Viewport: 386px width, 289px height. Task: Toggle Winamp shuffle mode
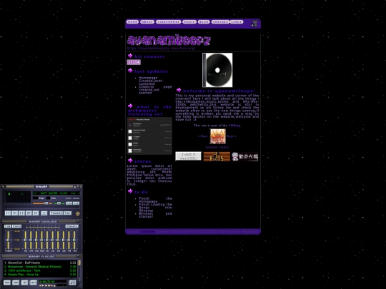56,213
